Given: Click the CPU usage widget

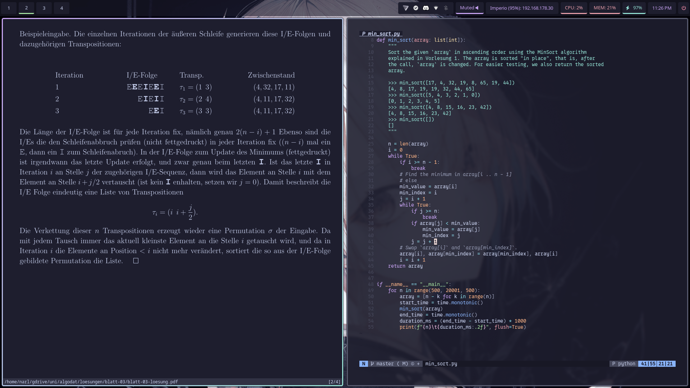Looking at the screenshot, I should tap(574, 8).
